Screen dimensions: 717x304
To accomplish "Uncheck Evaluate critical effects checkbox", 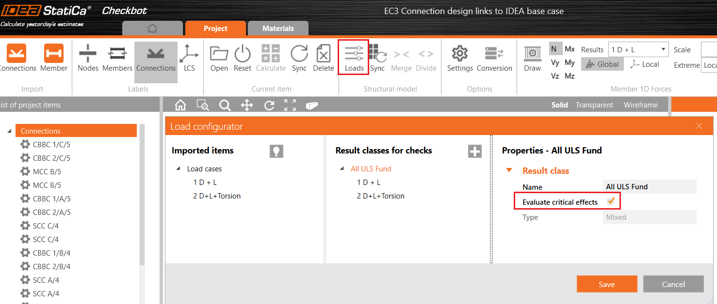I will click(611, 201).
